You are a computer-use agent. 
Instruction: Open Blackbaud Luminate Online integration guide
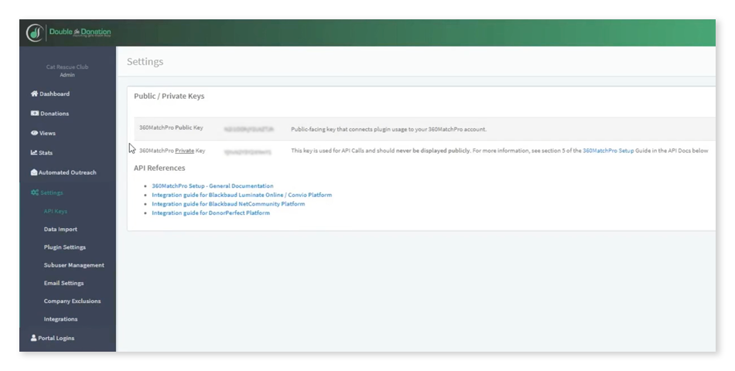click(242, 195)
